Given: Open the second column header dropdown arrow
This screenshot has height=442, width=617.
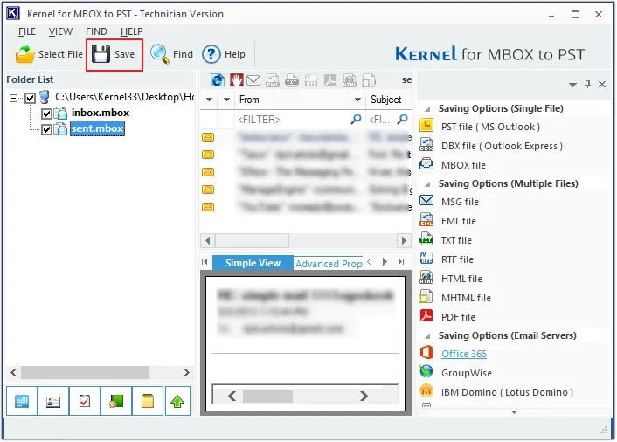Looking at the screenshot, I should click(226, 100).
